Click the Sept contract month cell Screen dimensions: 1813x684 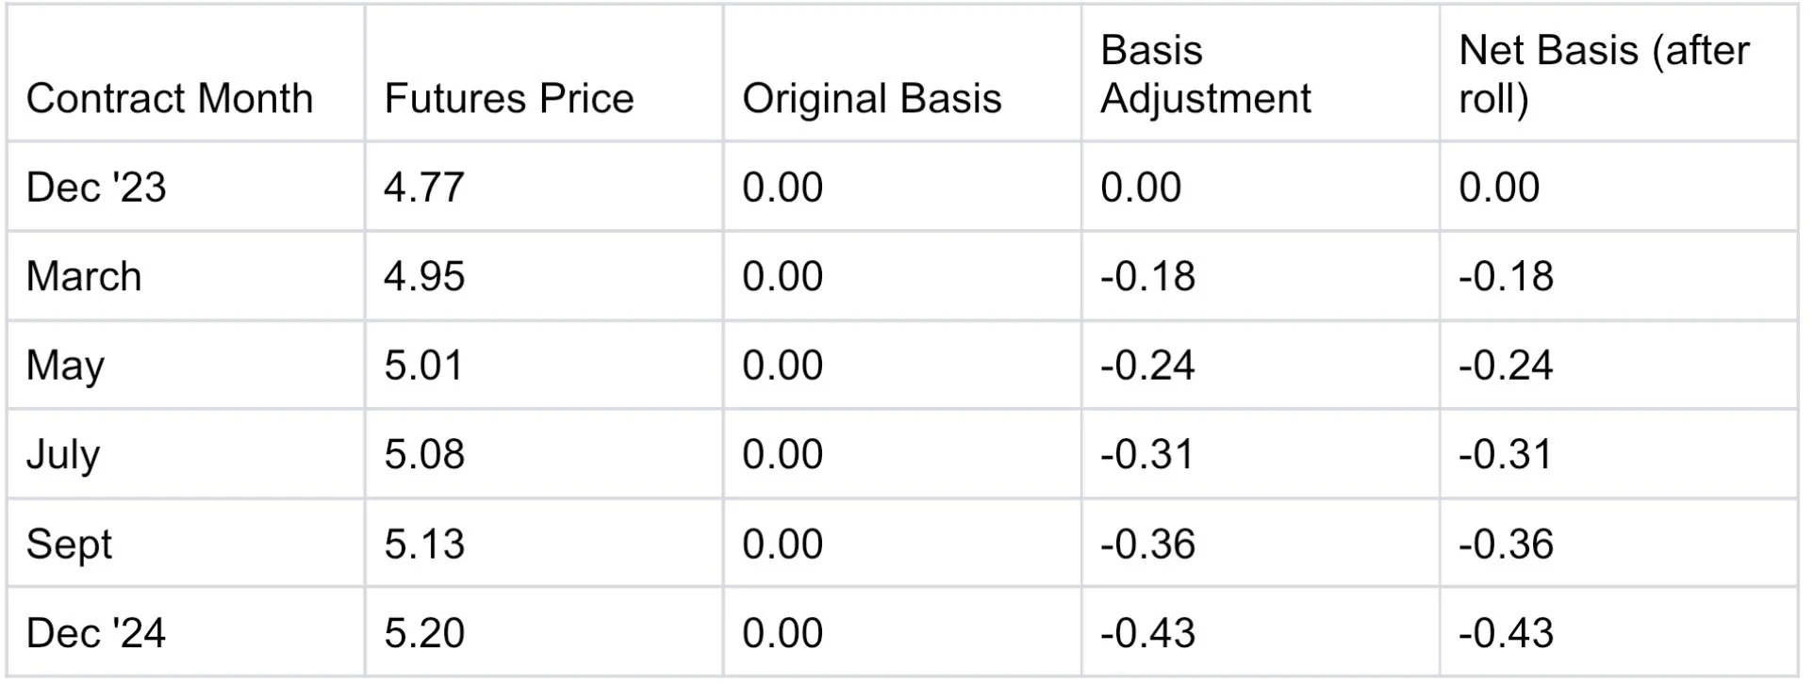click(x=69, y=545)
